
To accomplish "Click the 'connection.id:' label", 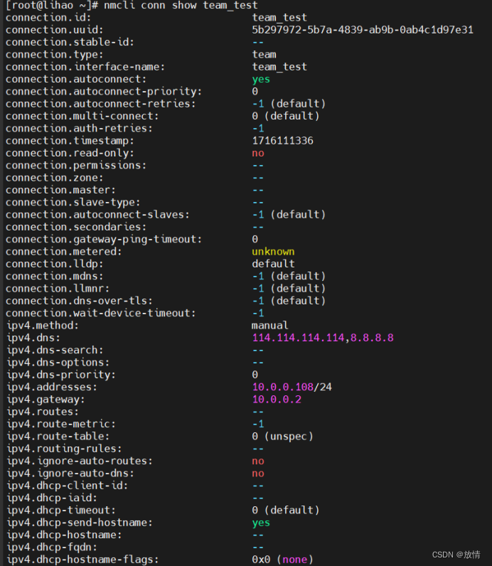I will pos(48,17).
